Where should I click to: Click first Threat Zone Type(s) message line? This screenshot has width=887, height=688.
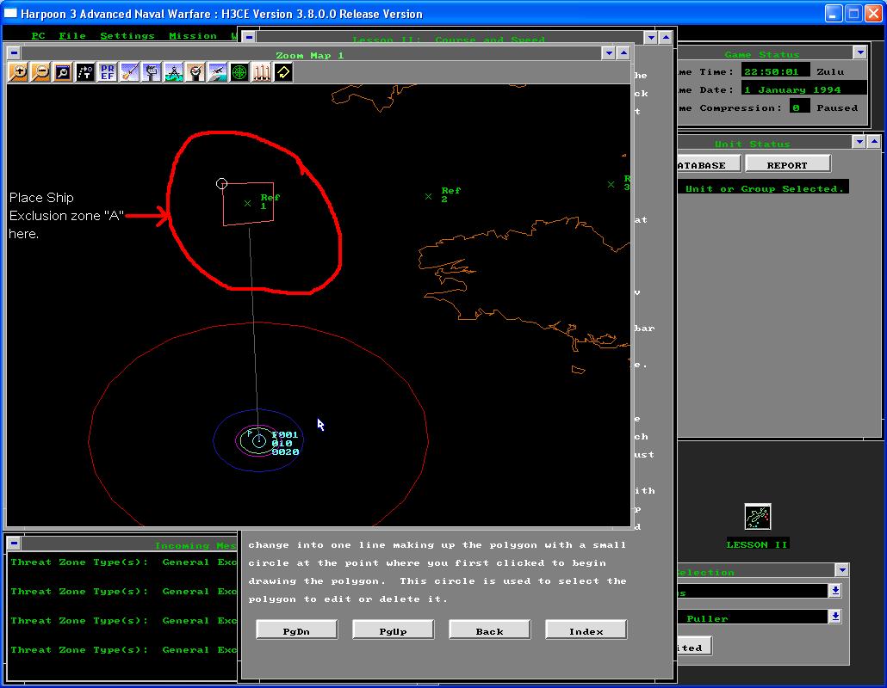point(123,562)
